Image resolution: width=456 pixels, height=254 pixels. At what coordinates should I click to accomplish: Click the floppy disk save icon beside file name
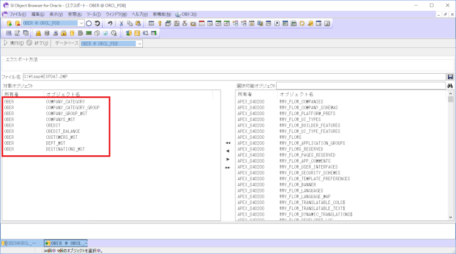451,77
